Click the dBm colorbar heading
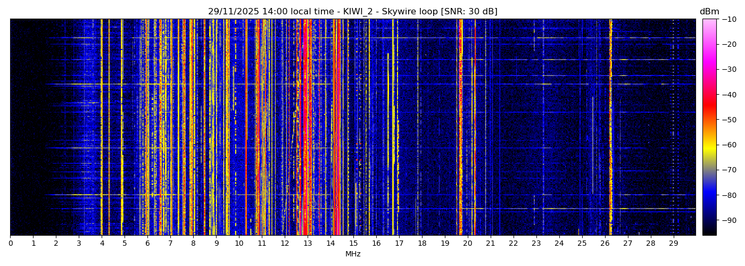The image size is (745, 266). [709, 12]
